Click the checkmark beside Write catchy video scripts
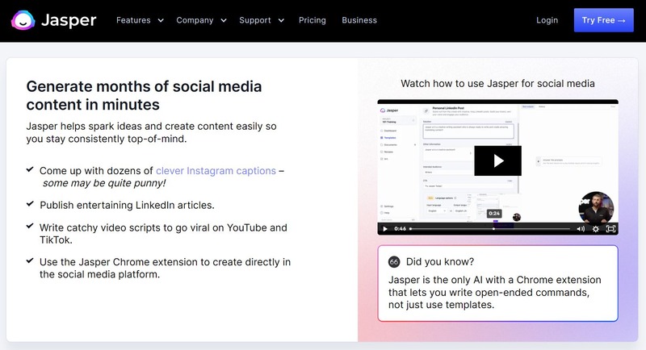This screenshot has height=350, width=646. (30, 226)
